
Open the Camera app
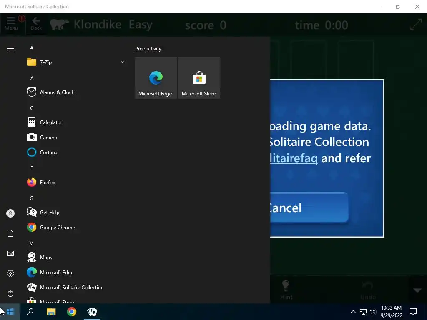tap(76, 137)
